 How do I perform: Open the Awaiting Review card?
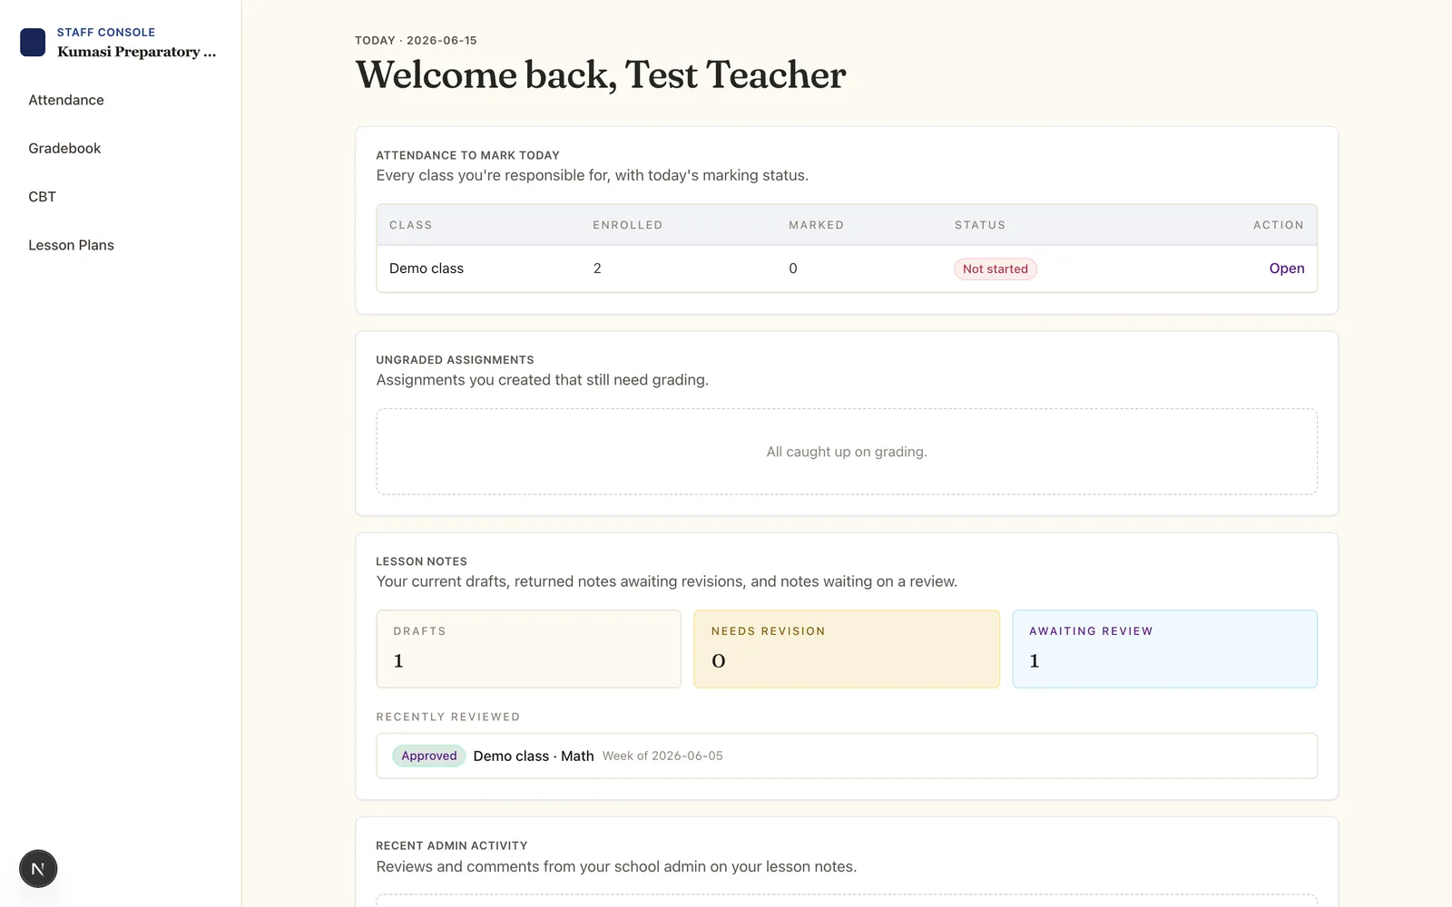click(x=1165, y=649)
